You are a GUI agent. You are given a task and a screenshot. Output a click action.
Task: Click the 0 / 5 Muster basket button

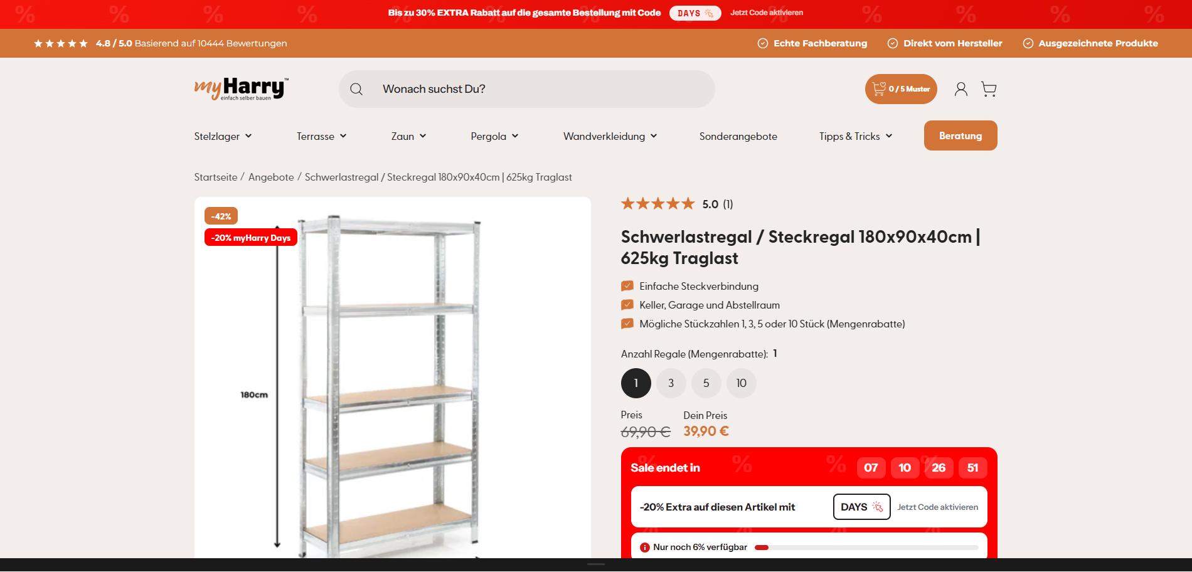[901, 89]
